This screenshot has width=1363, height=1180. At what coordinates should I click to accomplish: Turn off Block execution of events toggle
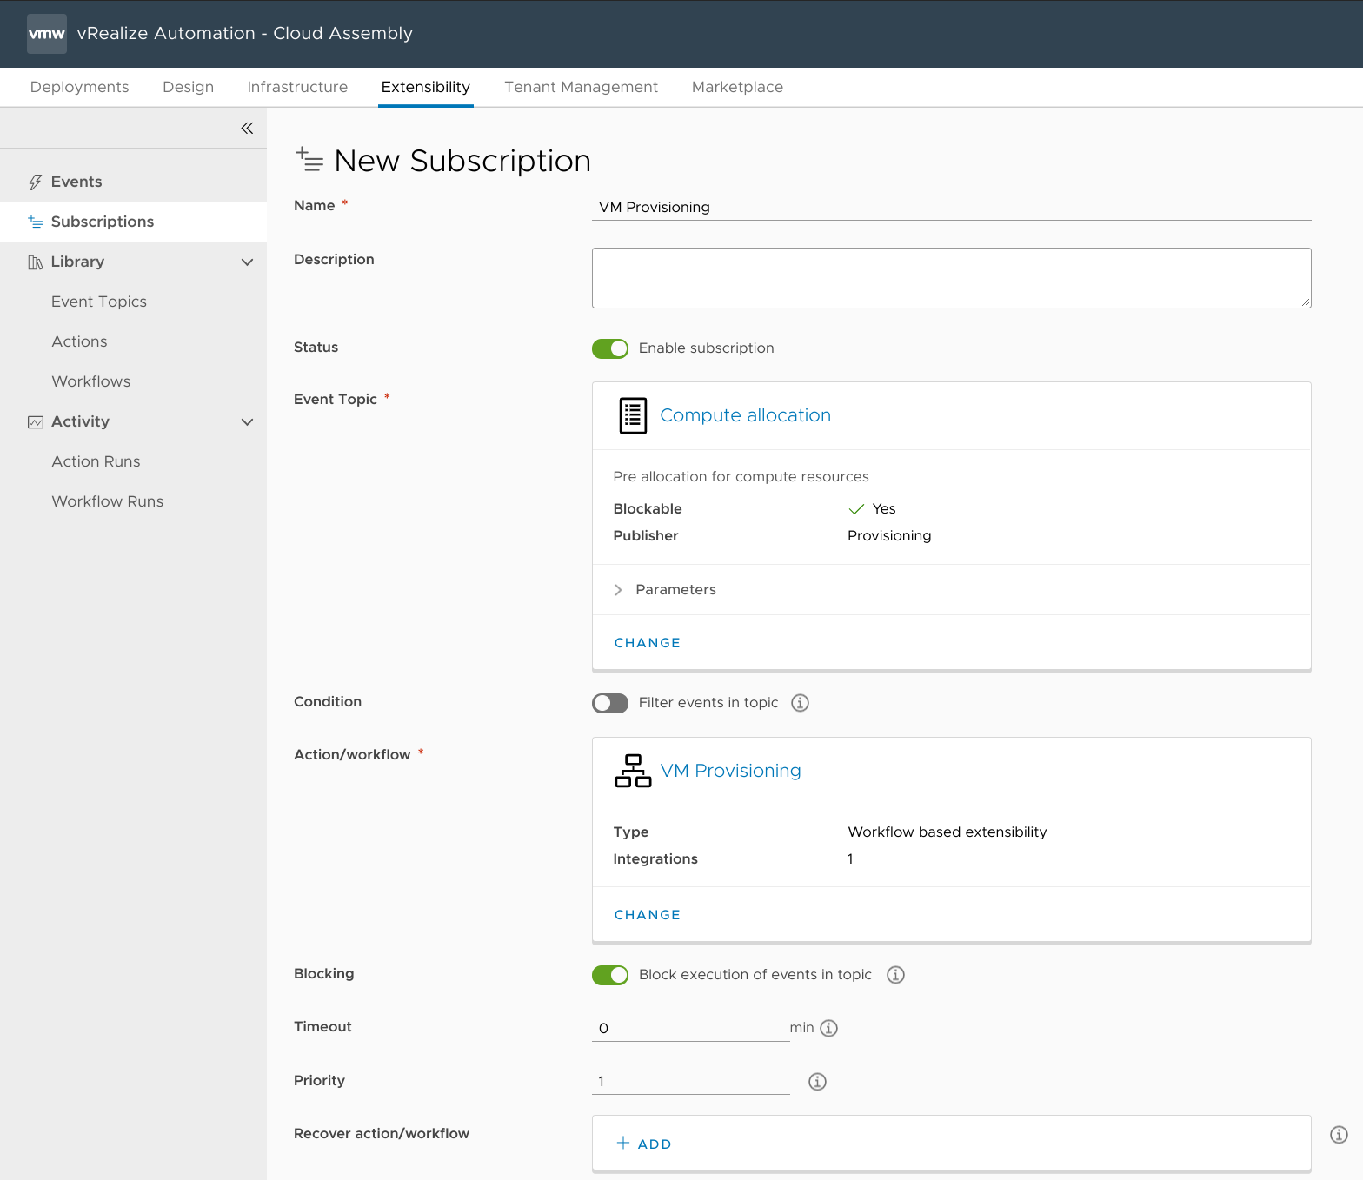[610, 975]
